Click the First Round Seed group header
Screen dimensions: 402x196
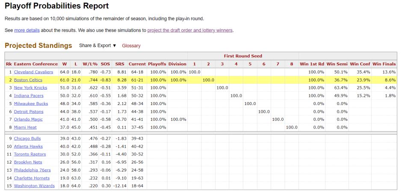click(x=243, y=56)
